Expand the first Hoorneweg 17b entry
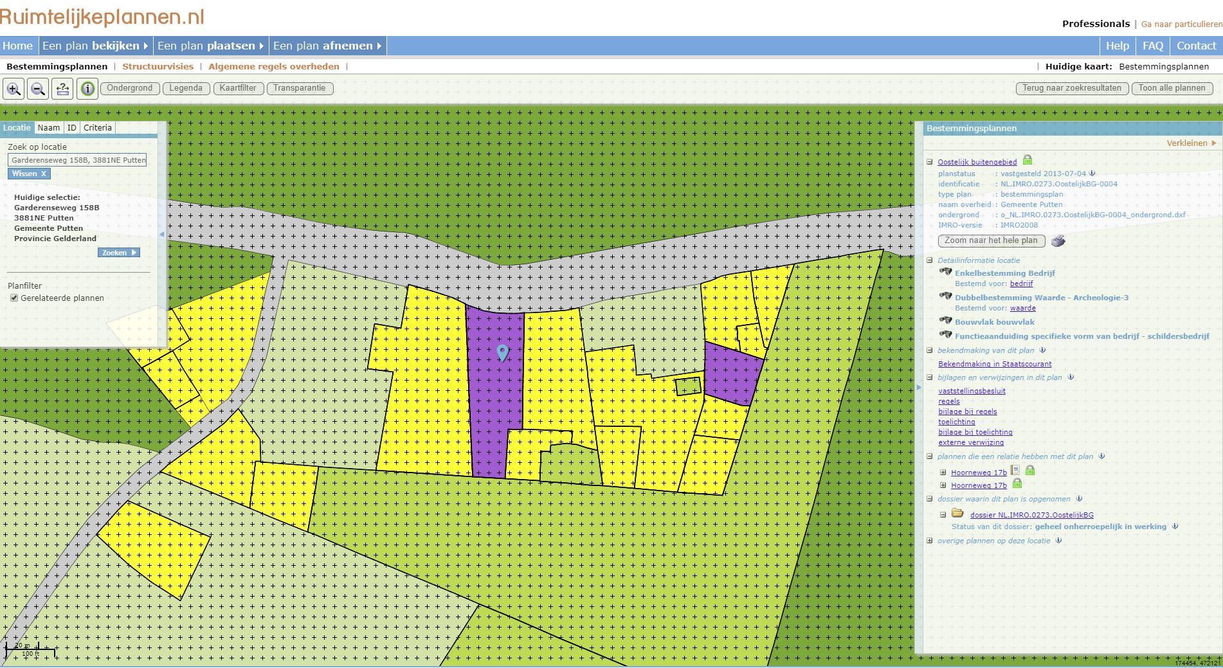Image resolution: width=1223 pixels, height=668 pixels. 943,473
